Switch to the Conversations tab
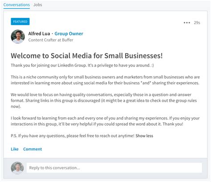 point(16,5)
